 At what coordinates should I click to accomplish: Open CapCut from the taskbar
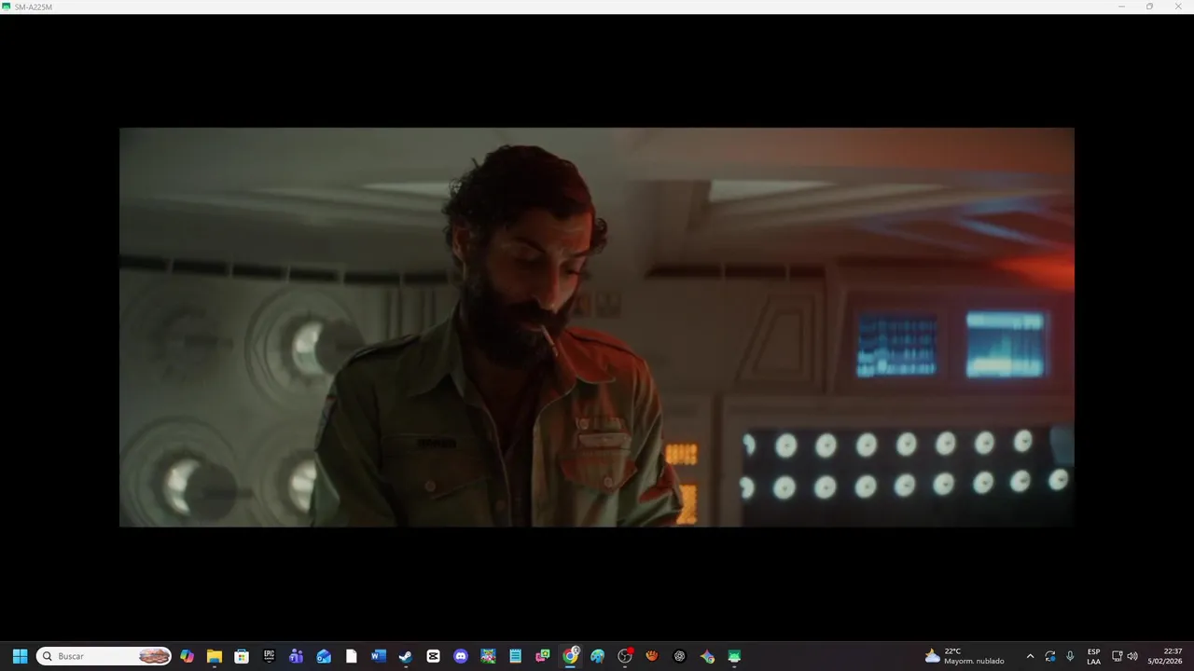[433, 656]
